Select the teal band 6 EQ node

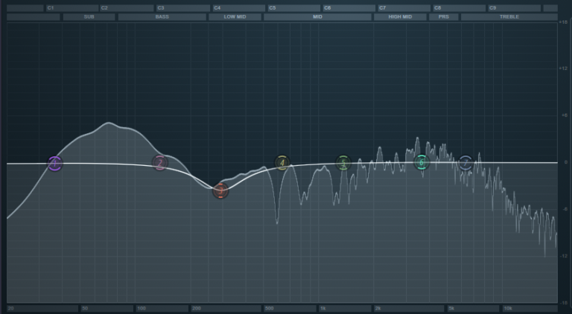pos(422,162)
